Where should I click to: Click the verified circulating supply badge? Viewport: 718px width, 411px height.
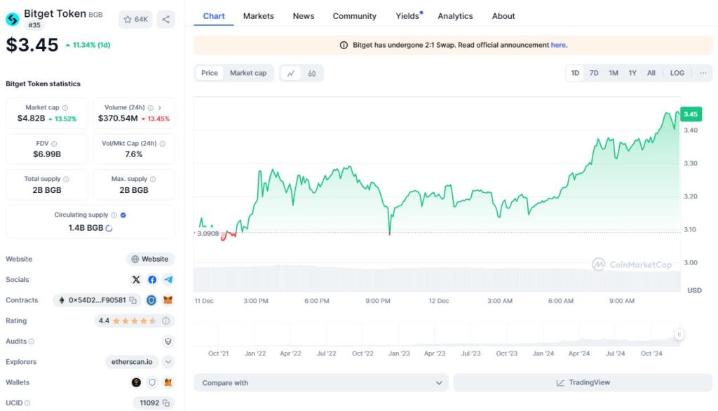[123, 215]
